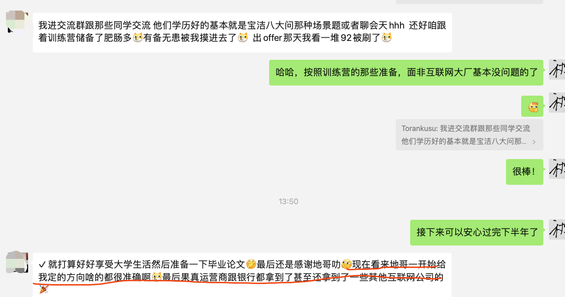The height and width of the screenshot is (297, 565).
Task: Click the party popper emoji ending the last message
Action: coord(44,290)
